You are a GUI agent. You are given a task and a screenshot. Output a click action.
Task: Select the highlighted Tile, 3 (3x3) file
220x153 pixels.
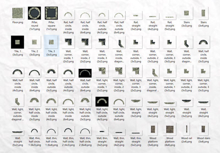tap(51, 42)
